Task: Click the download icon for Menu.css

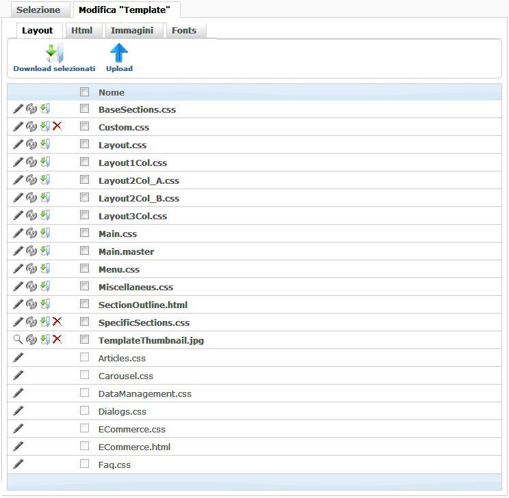Action: (x=44, y=268)
